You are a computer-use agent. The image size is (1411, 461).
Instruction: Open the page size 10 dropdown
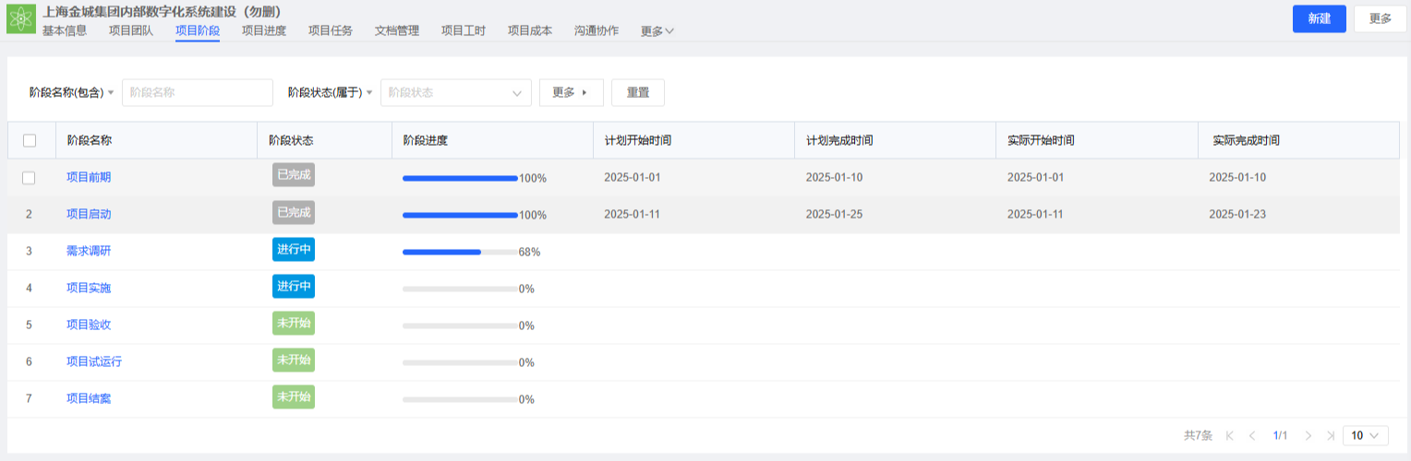(x=1366, y=435)
